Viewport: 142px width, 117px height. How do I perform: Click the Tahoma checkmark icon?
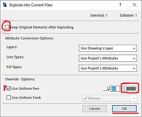point(85,98)
